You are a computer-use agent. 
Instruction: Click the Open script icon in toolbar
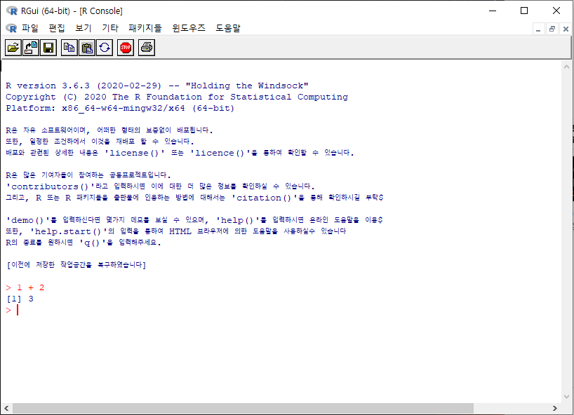[x=13, y=48]
